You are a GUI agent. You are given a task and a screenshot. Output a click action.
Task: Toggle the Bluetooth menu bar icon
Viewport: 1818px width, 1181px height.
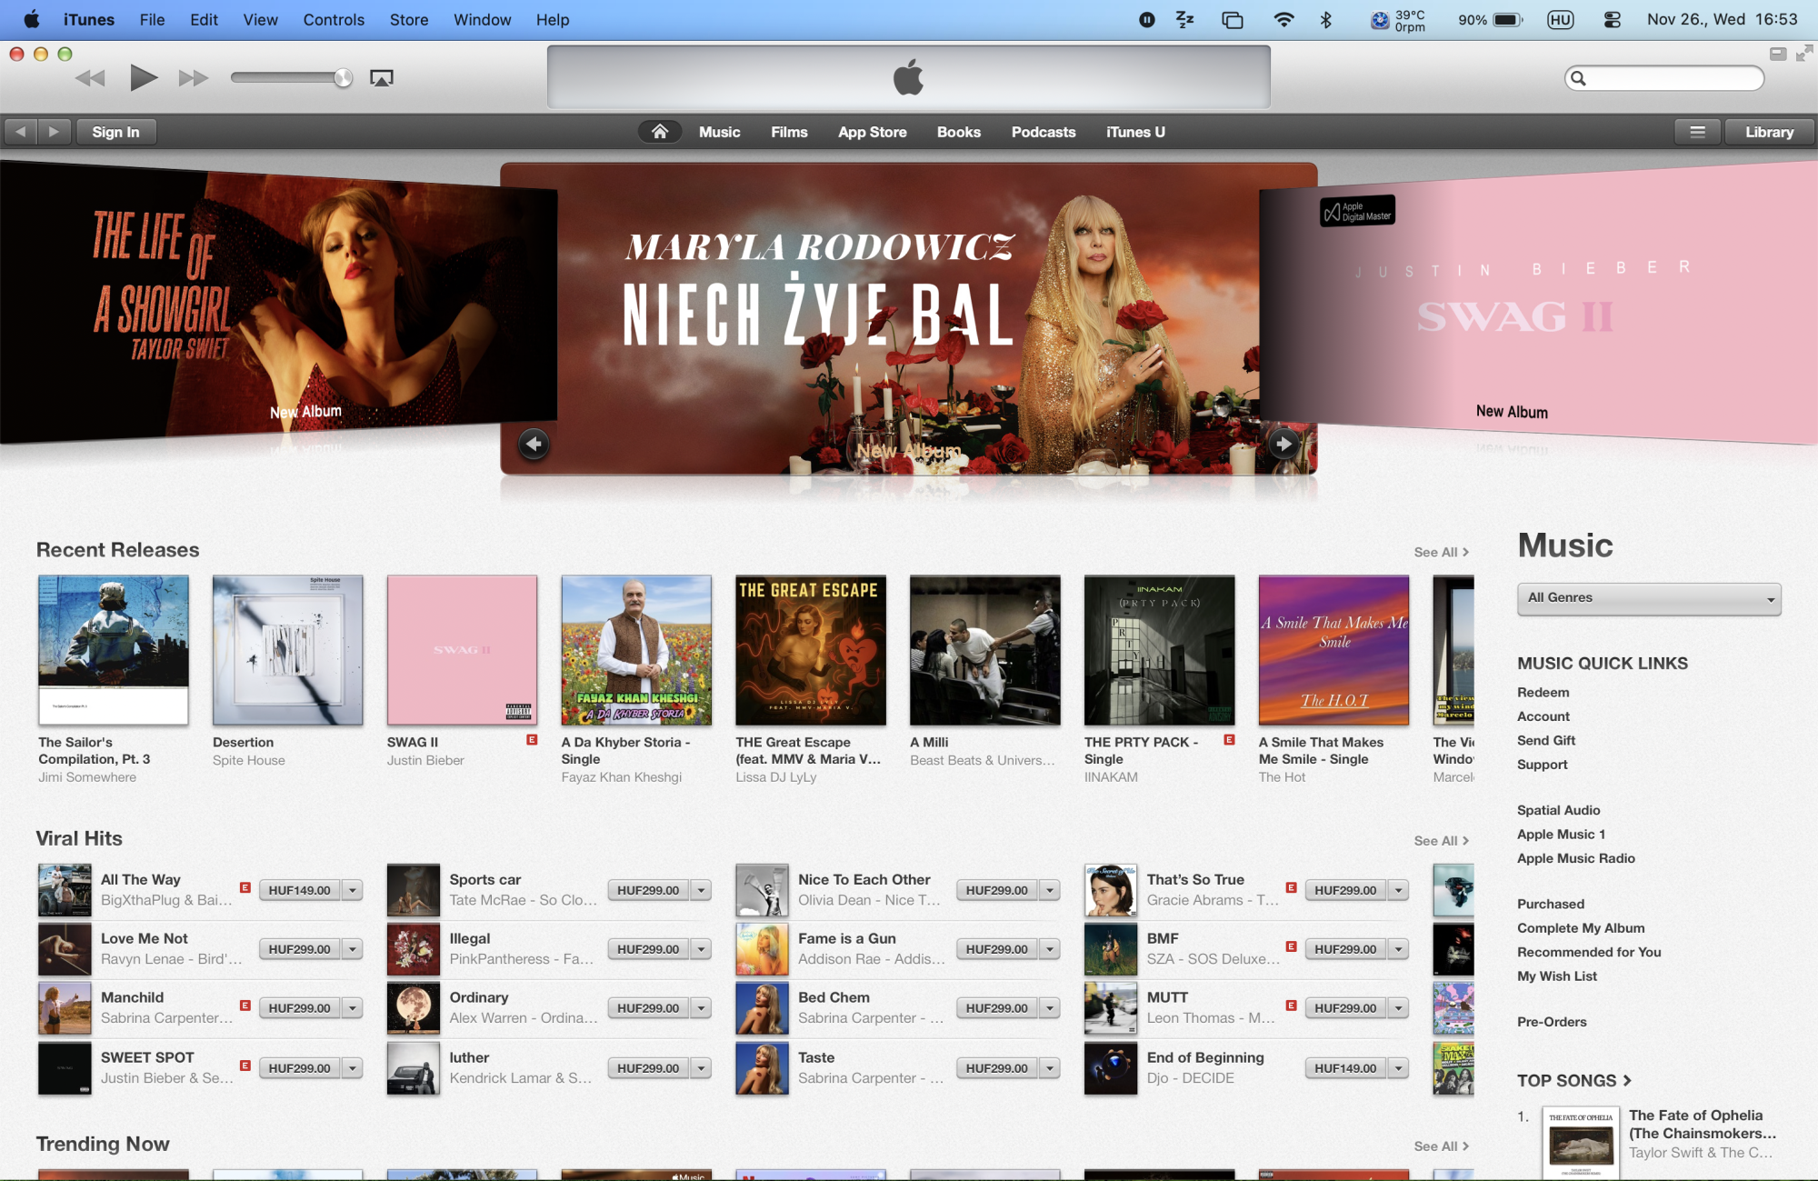[1326, 20]
